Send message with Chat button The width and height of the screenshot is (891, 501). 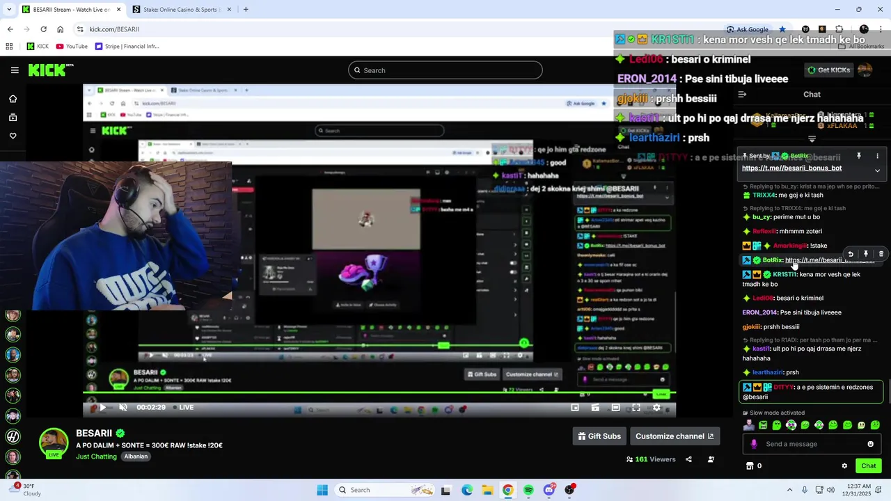pyautogui.click(x=869, y=466)
